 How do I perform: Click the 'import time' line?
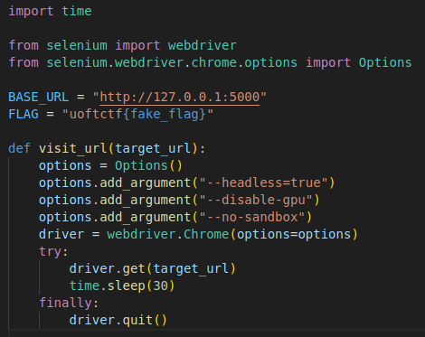click(x=50, y=12)
